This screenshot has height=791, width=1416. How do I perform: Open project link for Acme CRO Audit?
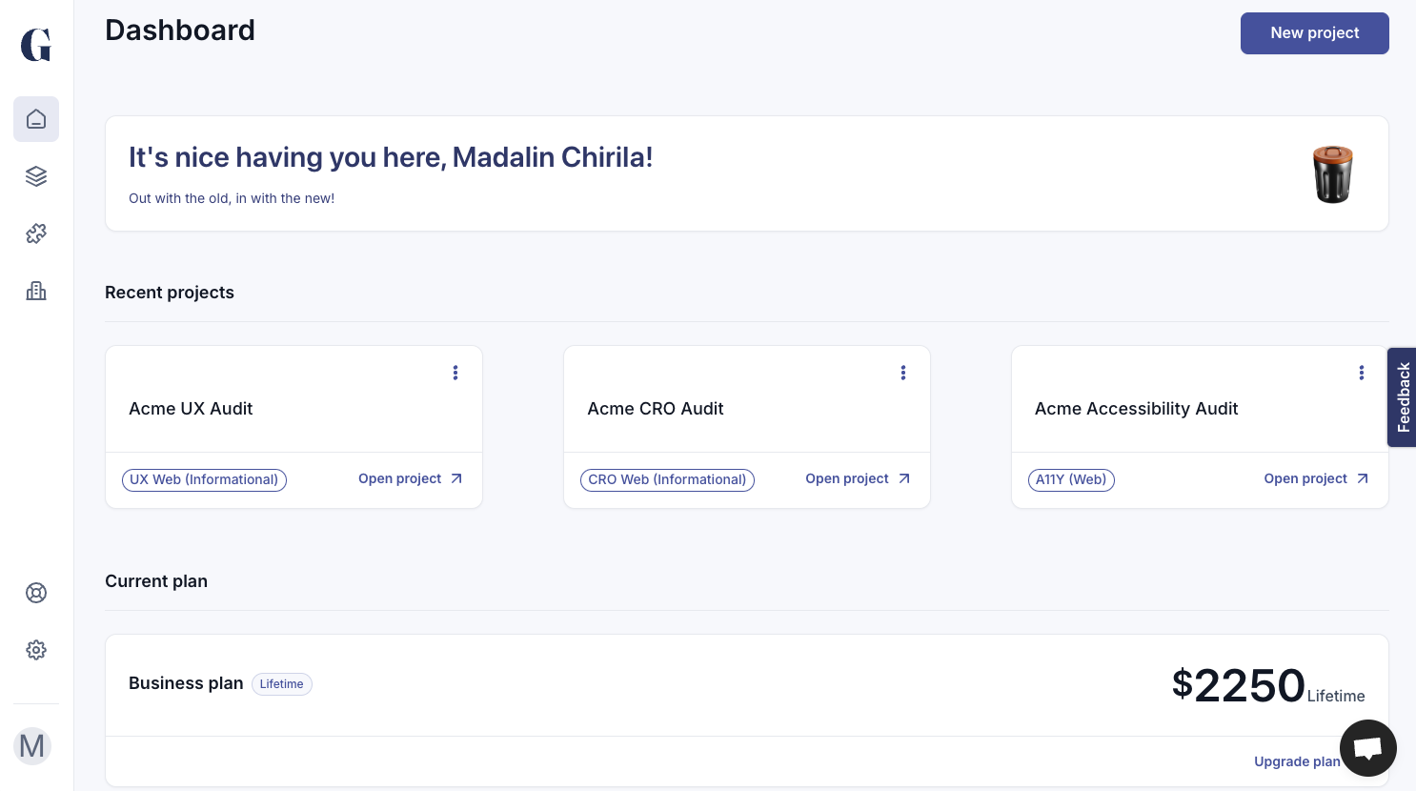click(857, 478)
